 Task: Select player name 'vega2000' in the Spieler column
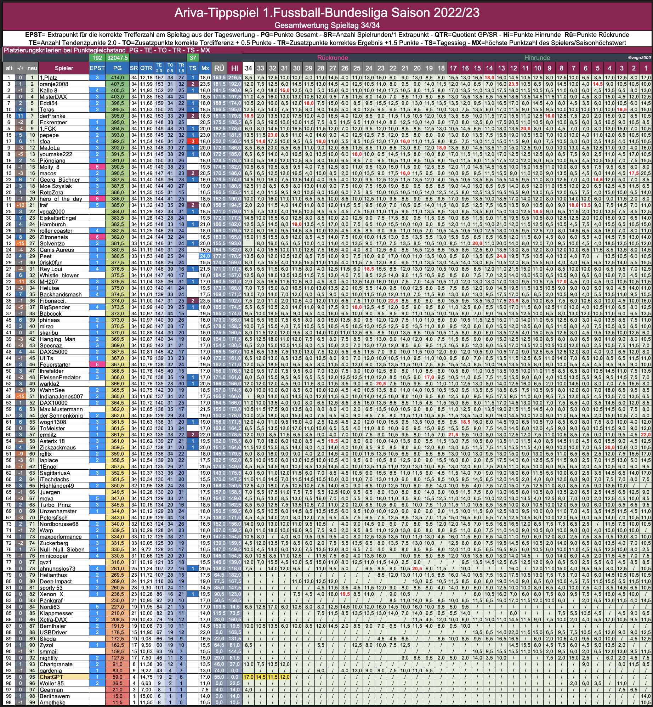52,211
